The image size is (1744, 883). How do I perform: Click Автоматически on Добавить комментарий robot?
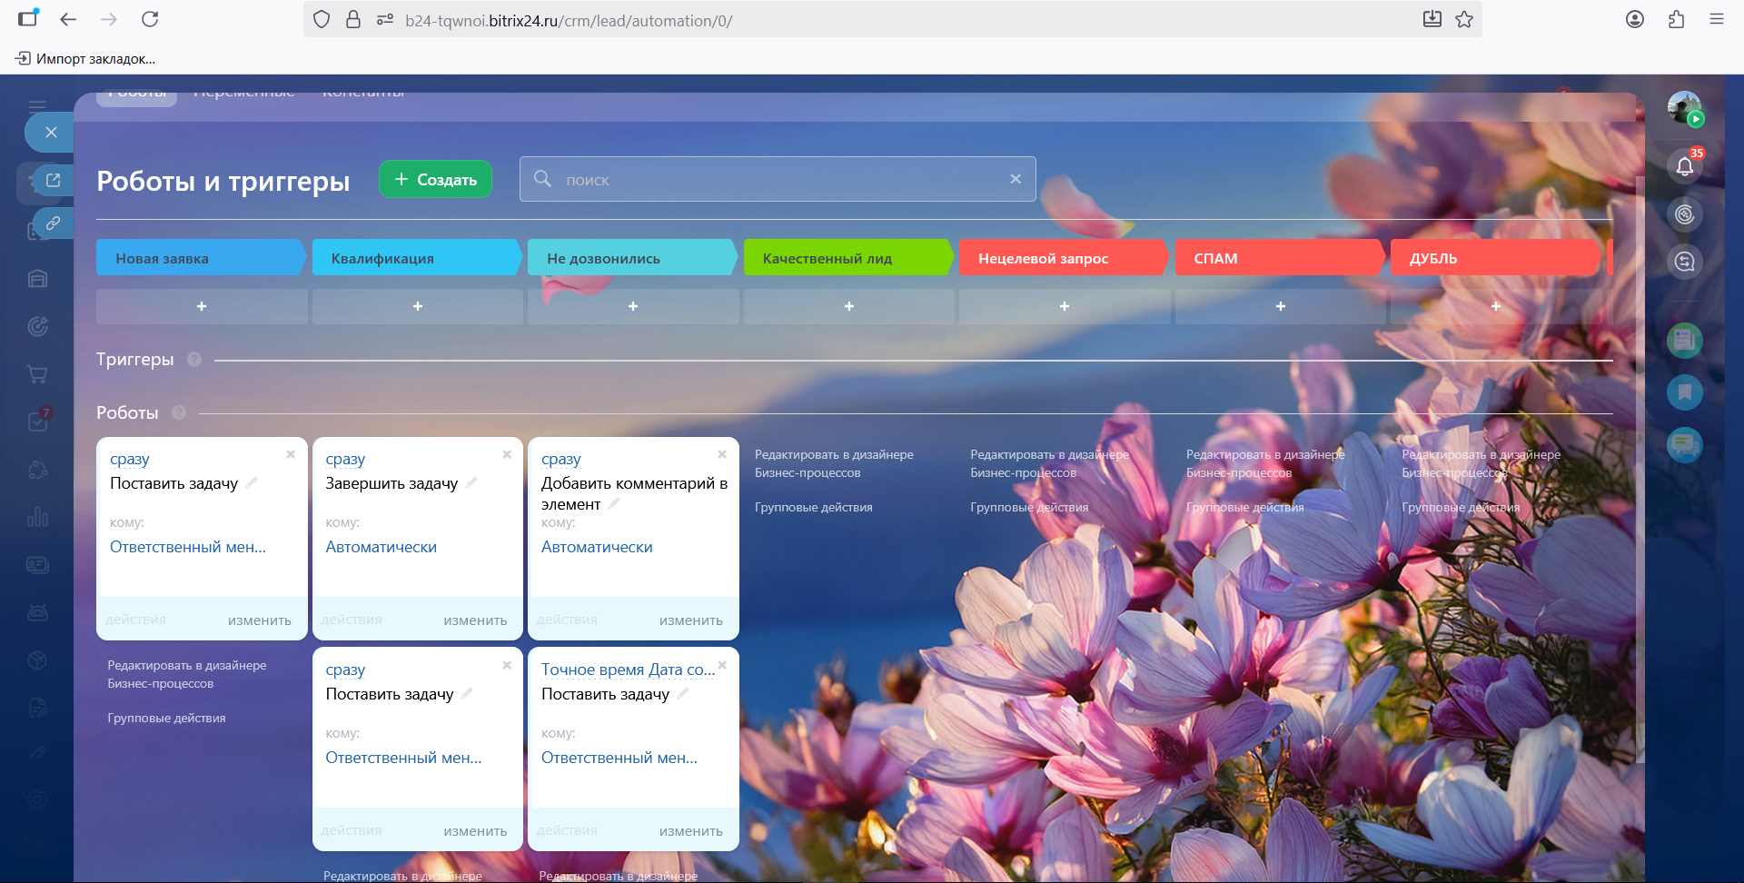[597, 547]
